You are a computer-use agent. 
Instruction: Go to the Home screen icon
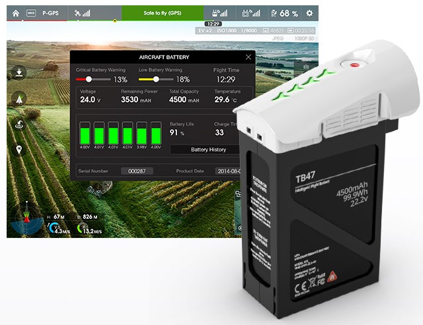(16, 13)
